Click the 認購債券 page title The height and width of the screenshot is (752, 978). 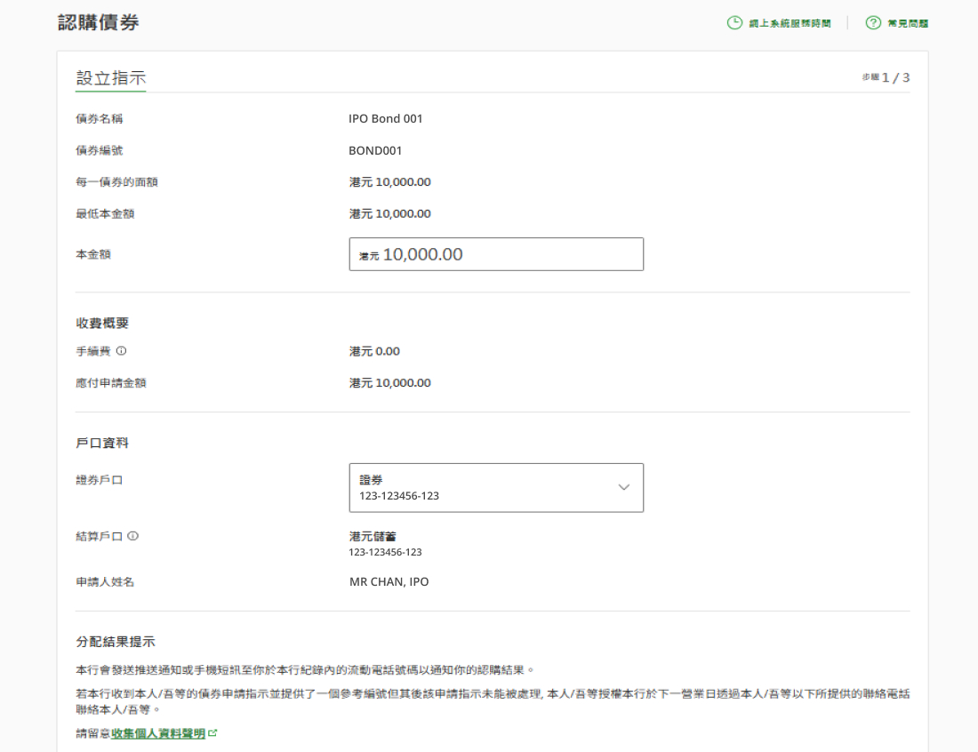(x=98, y=23)
